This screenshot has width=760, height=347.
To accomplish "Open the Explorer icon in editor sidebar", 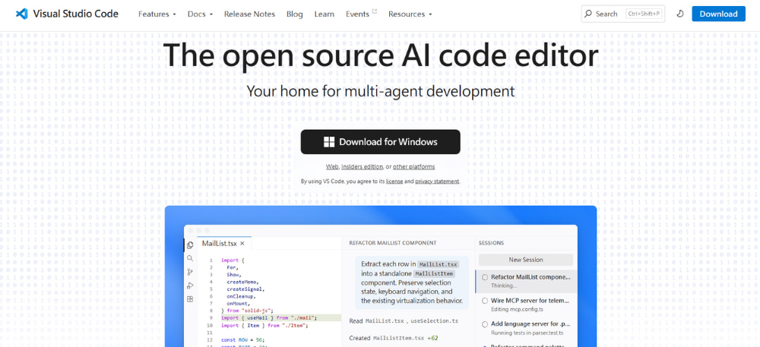I will (x=190, y=245).
